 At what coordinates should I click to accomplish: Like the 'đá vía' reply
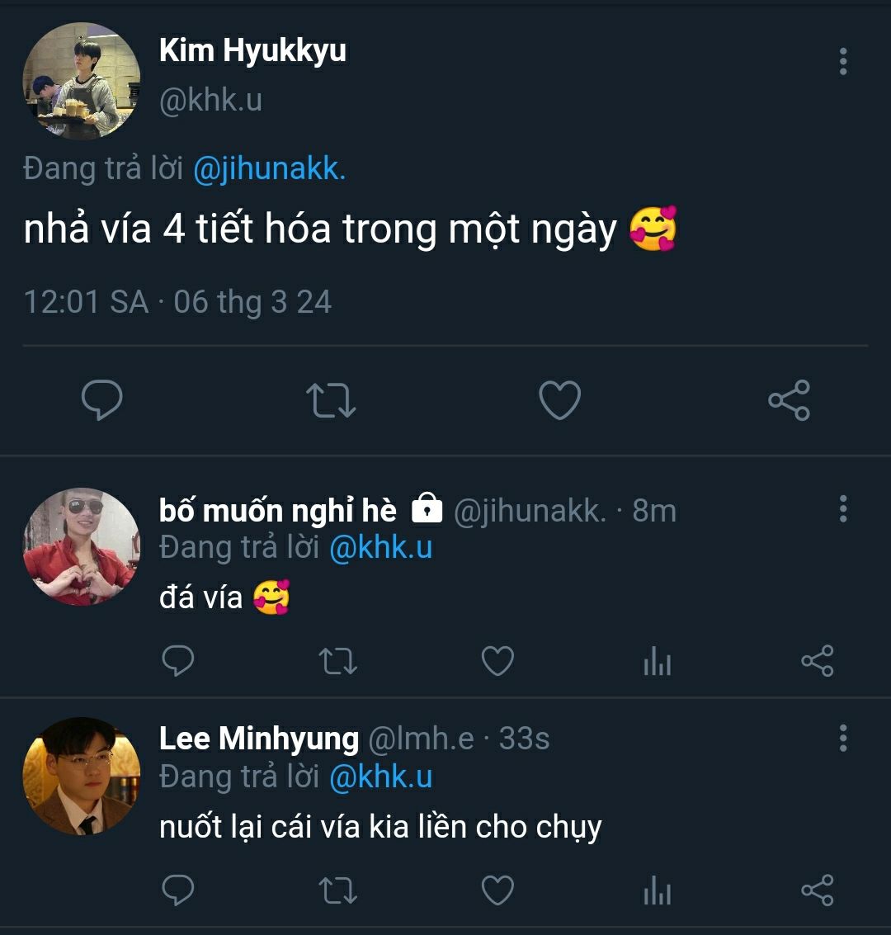(x=497, y=661)
